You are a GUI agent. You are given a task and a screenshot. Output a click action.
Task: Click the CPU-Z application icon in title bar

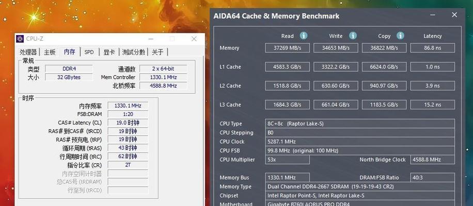click(20, 39)
